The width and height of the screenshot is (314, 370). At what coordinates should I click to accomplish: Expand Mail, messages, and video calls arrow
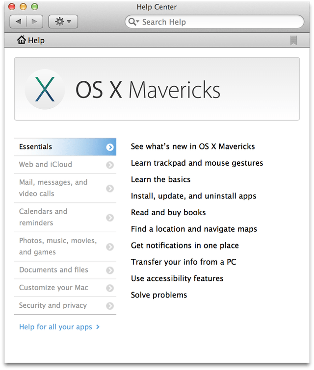110,188
